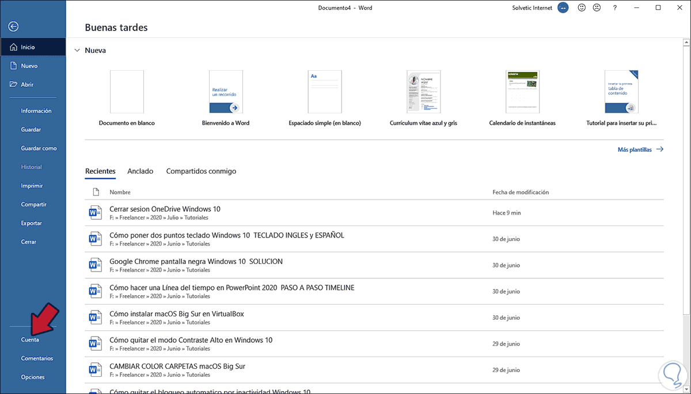Image resolution: width=691 pixels, height=394 pixels.
Task: Select Compartir in the sidebar
Action: pyautogui.click(x=34, y=204)
